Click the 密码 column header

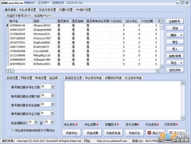(x=45, y=21)
